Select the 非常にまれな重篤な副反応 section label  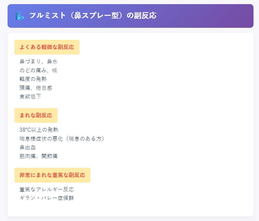(52, 175)
